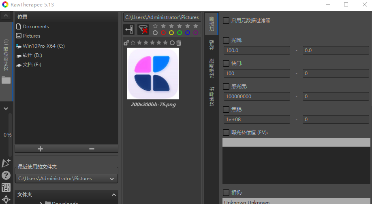Filter images rated three stars
The width and height of the screenshot is (372, 204).
coord(180,26)
